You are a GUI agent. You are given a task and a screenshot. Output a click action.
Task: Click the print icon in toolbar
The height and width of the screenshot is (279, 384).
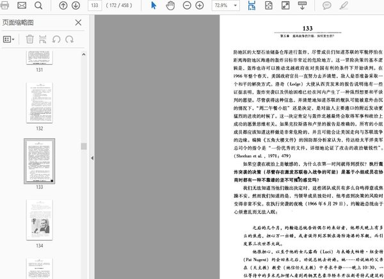tap(6, 6)
